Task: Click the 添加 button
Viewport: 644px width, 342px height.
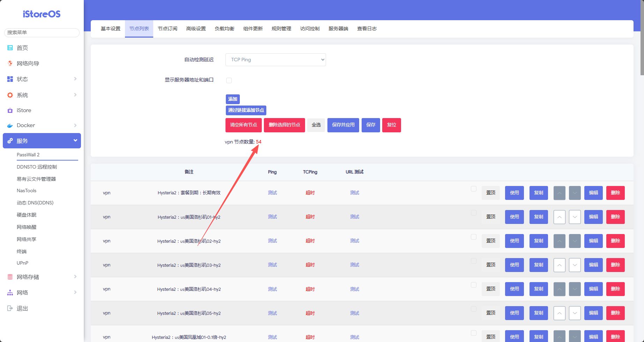Action: (233, 99)
